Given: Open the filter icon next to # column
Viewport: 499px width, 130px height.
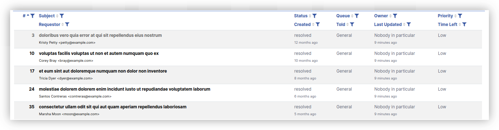Looking at the screenshot, I should click(32, 16).
